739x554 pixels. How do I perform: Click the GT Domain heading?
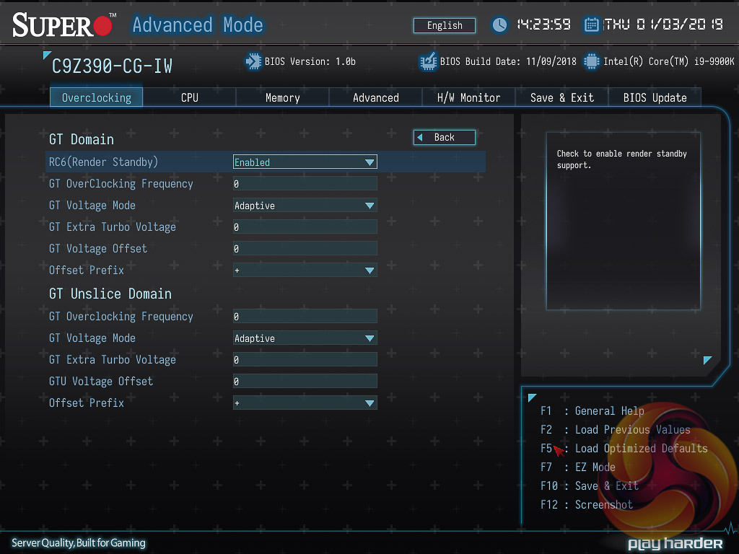[82, 139]
